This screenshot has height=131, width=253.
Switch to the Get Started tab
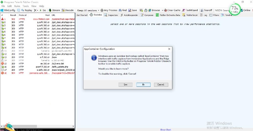coord(82,15)
